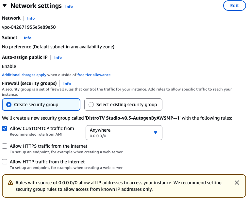The width and height of the screenshot is (249, 199).
Task: Open the Info link next to Subnet
Action: 27,38
